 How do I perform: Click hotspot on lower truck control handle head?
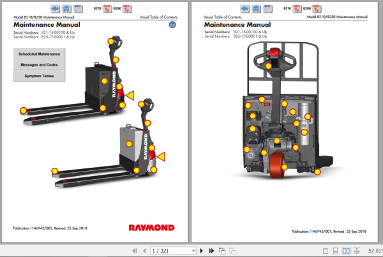[x=141, y=105]
